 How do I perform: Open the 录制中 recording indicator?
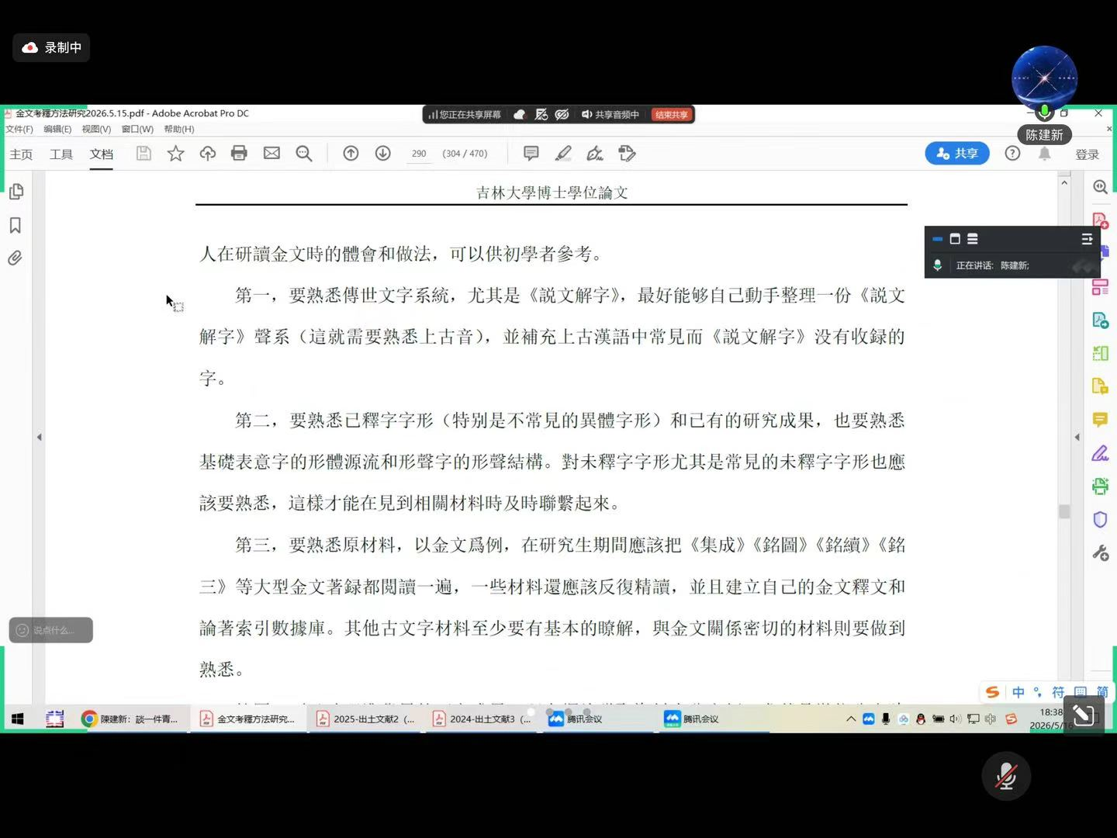point(51,47)
